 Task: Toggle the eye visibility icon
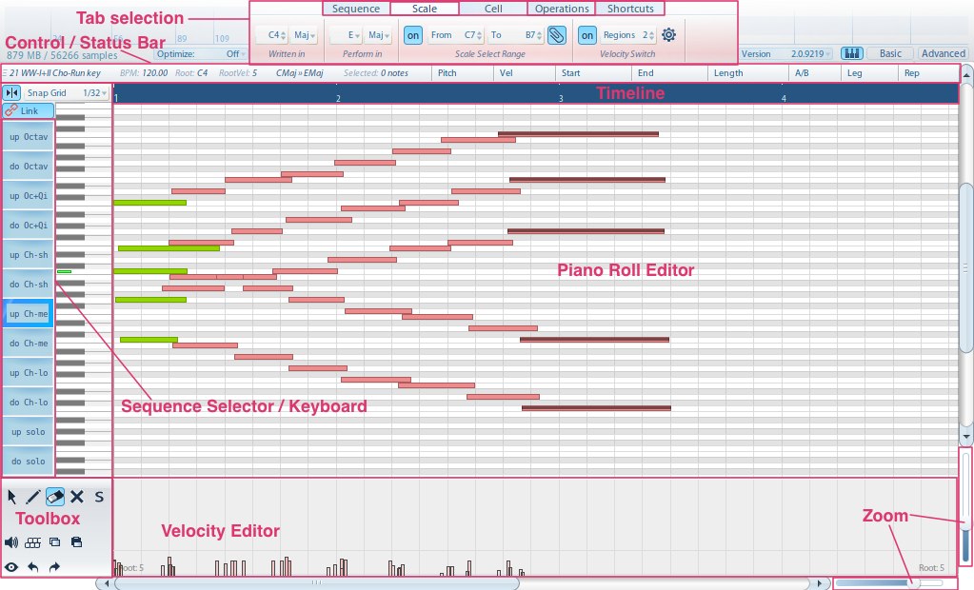[x=11, y=566]
